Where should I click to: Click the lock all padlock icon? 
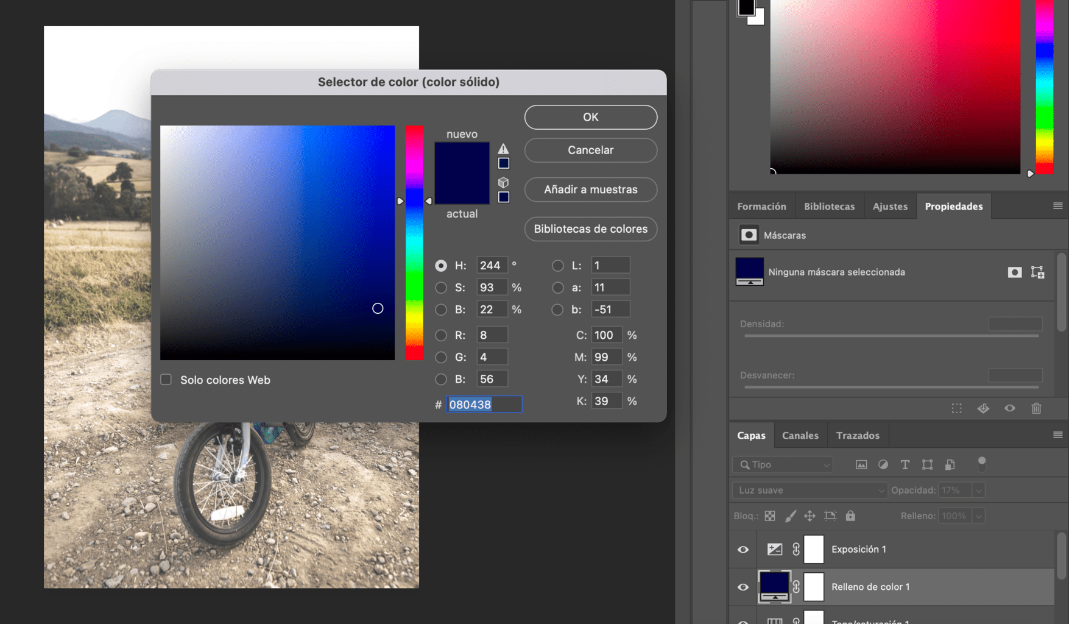coord(850,516)
